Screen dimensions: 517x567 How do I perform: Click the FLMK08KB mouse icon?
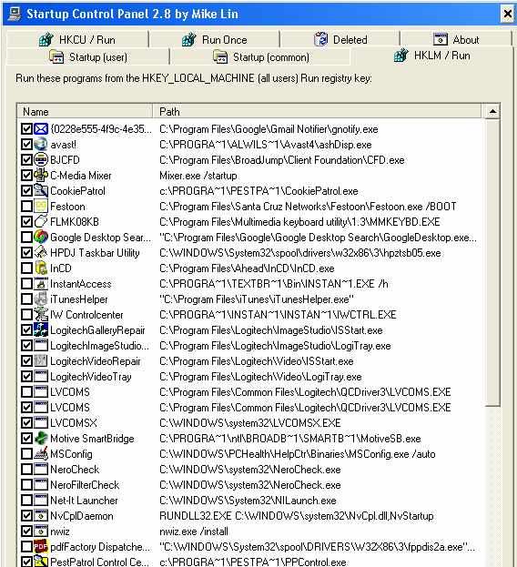point(41,222)
